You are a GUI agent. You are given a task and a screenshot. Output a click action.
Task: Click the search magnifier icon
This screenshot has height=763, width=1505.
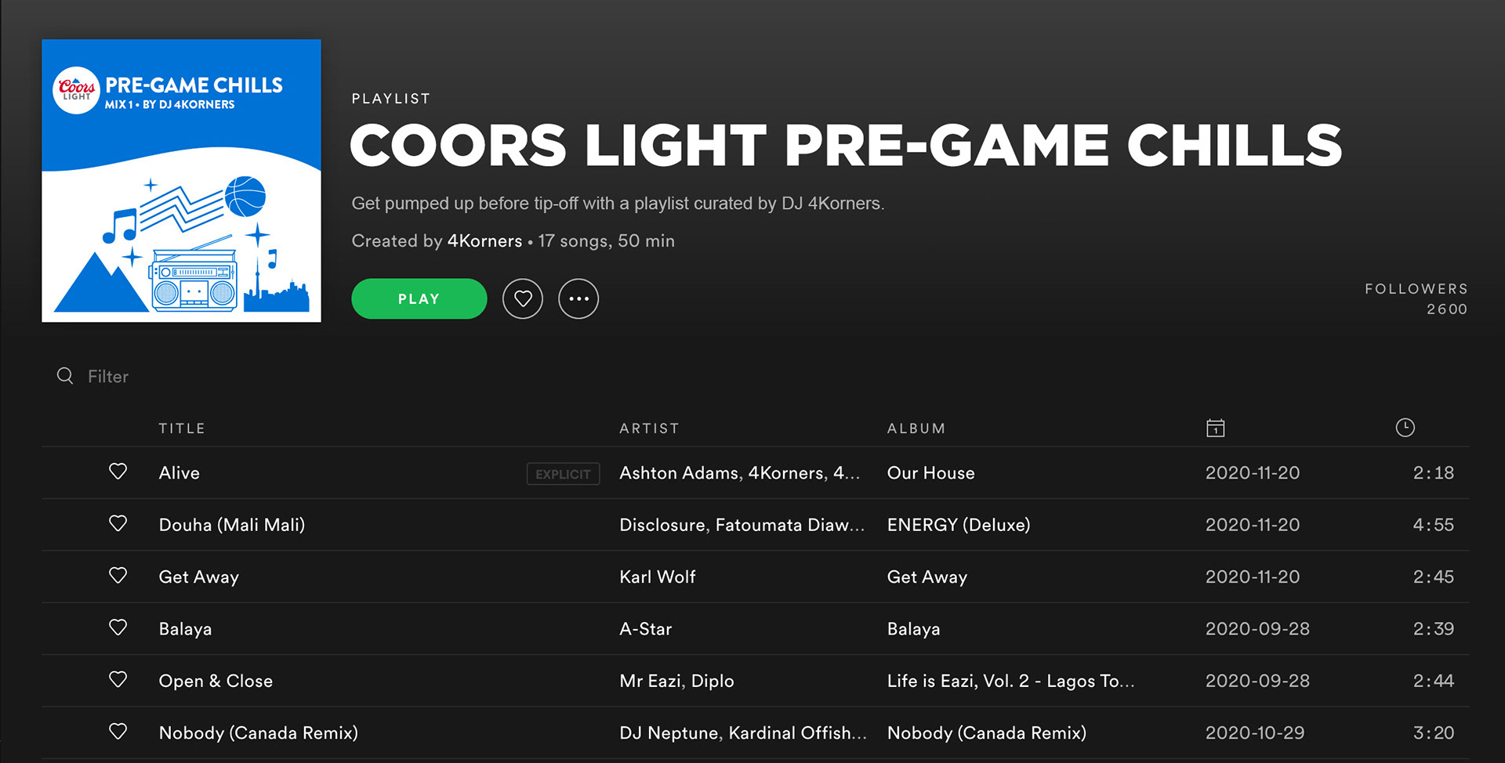tap(65, 376)
